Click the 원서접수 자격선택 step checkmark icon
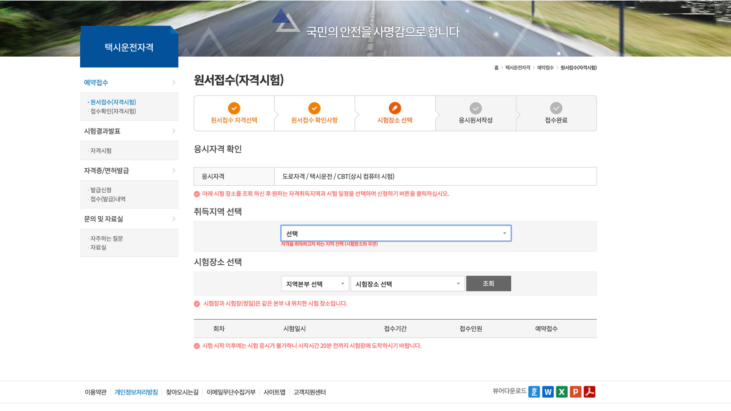Viewport: 731px width, 411px height. click(234, 108)
